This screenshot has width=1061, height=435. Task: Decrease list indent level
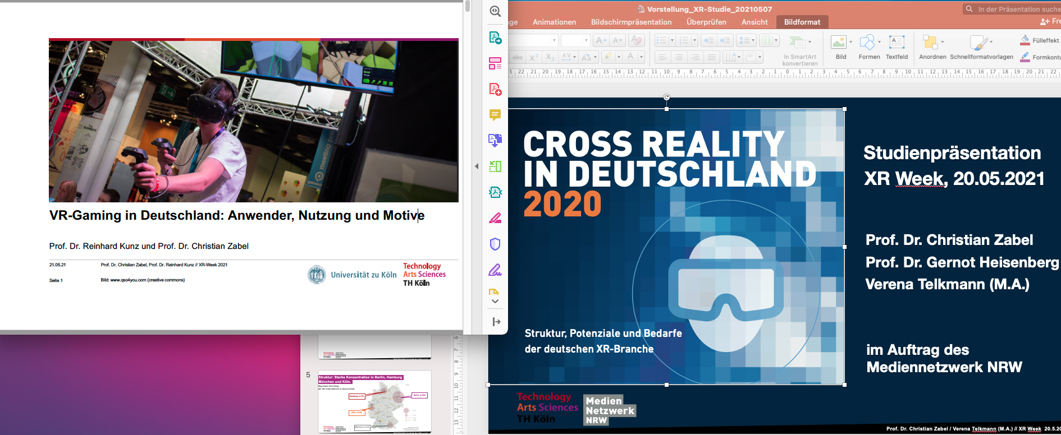[x=709, y=40]
